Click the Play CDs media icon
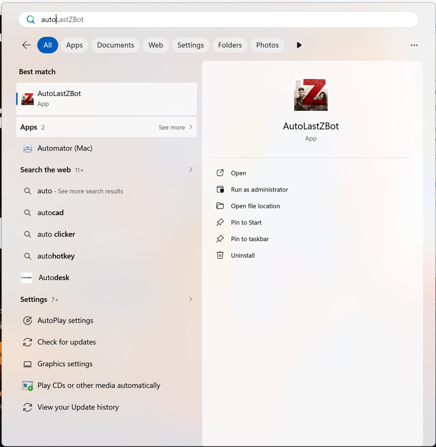This screenshot has height=447, width=436. pyautogui.click(x=28, y=386)
